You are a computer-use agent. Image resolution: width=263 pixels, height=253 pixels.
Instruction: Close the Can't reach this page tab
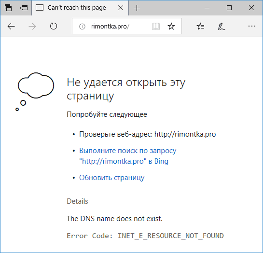tap(121, 8)
